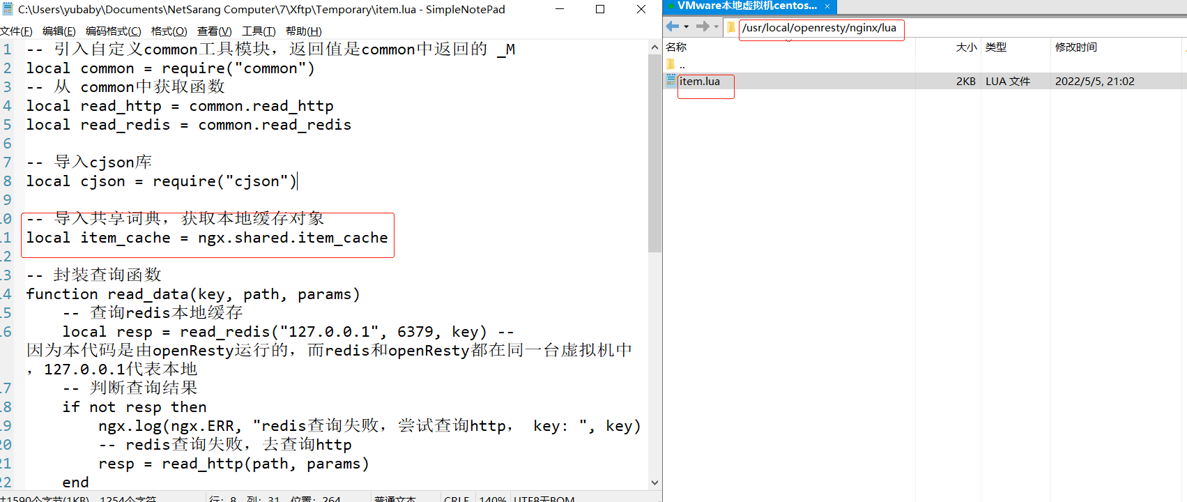This screenshot has width=1187, height=502.
Task: Click the 'resp = read_http(path, params)' line
Action: [x=233, y=464]
